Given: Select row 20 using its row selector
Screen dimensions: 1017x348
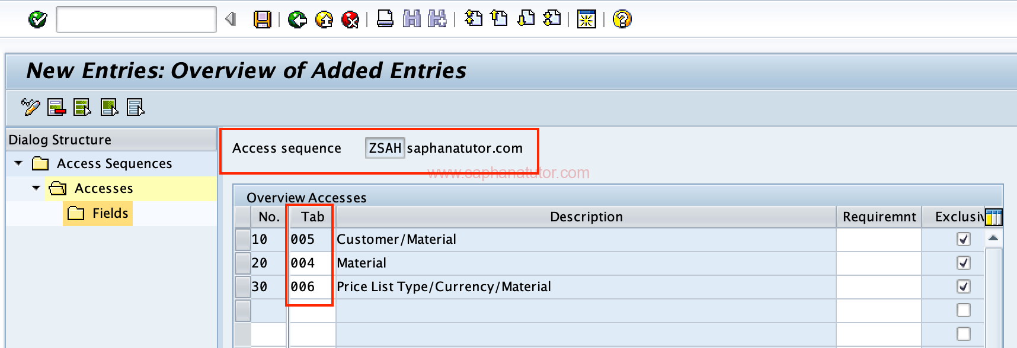Looking at the screenshot, I should (x=243, y=263).
